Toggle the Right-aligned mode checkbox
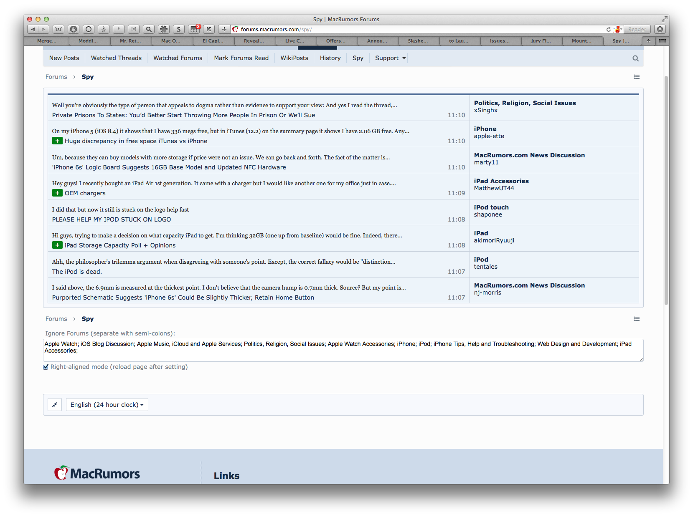Viewport: 693px width, 517px height. (46, 367)
